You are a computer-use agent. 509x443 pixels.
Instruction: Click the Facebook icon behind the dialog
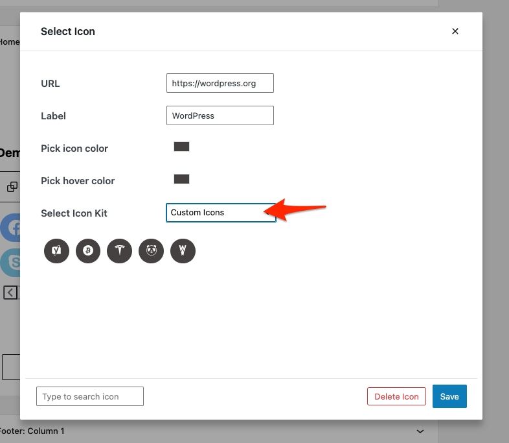[x=11, y=228]
